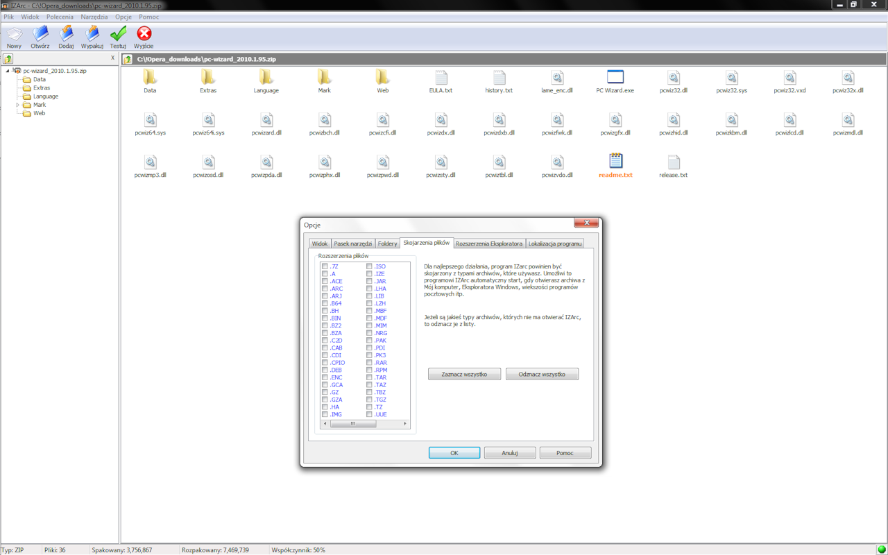Switch to the Lokalizacja programu tab
The height and width of the screenshot is (555, 888).
coord(555,244)
